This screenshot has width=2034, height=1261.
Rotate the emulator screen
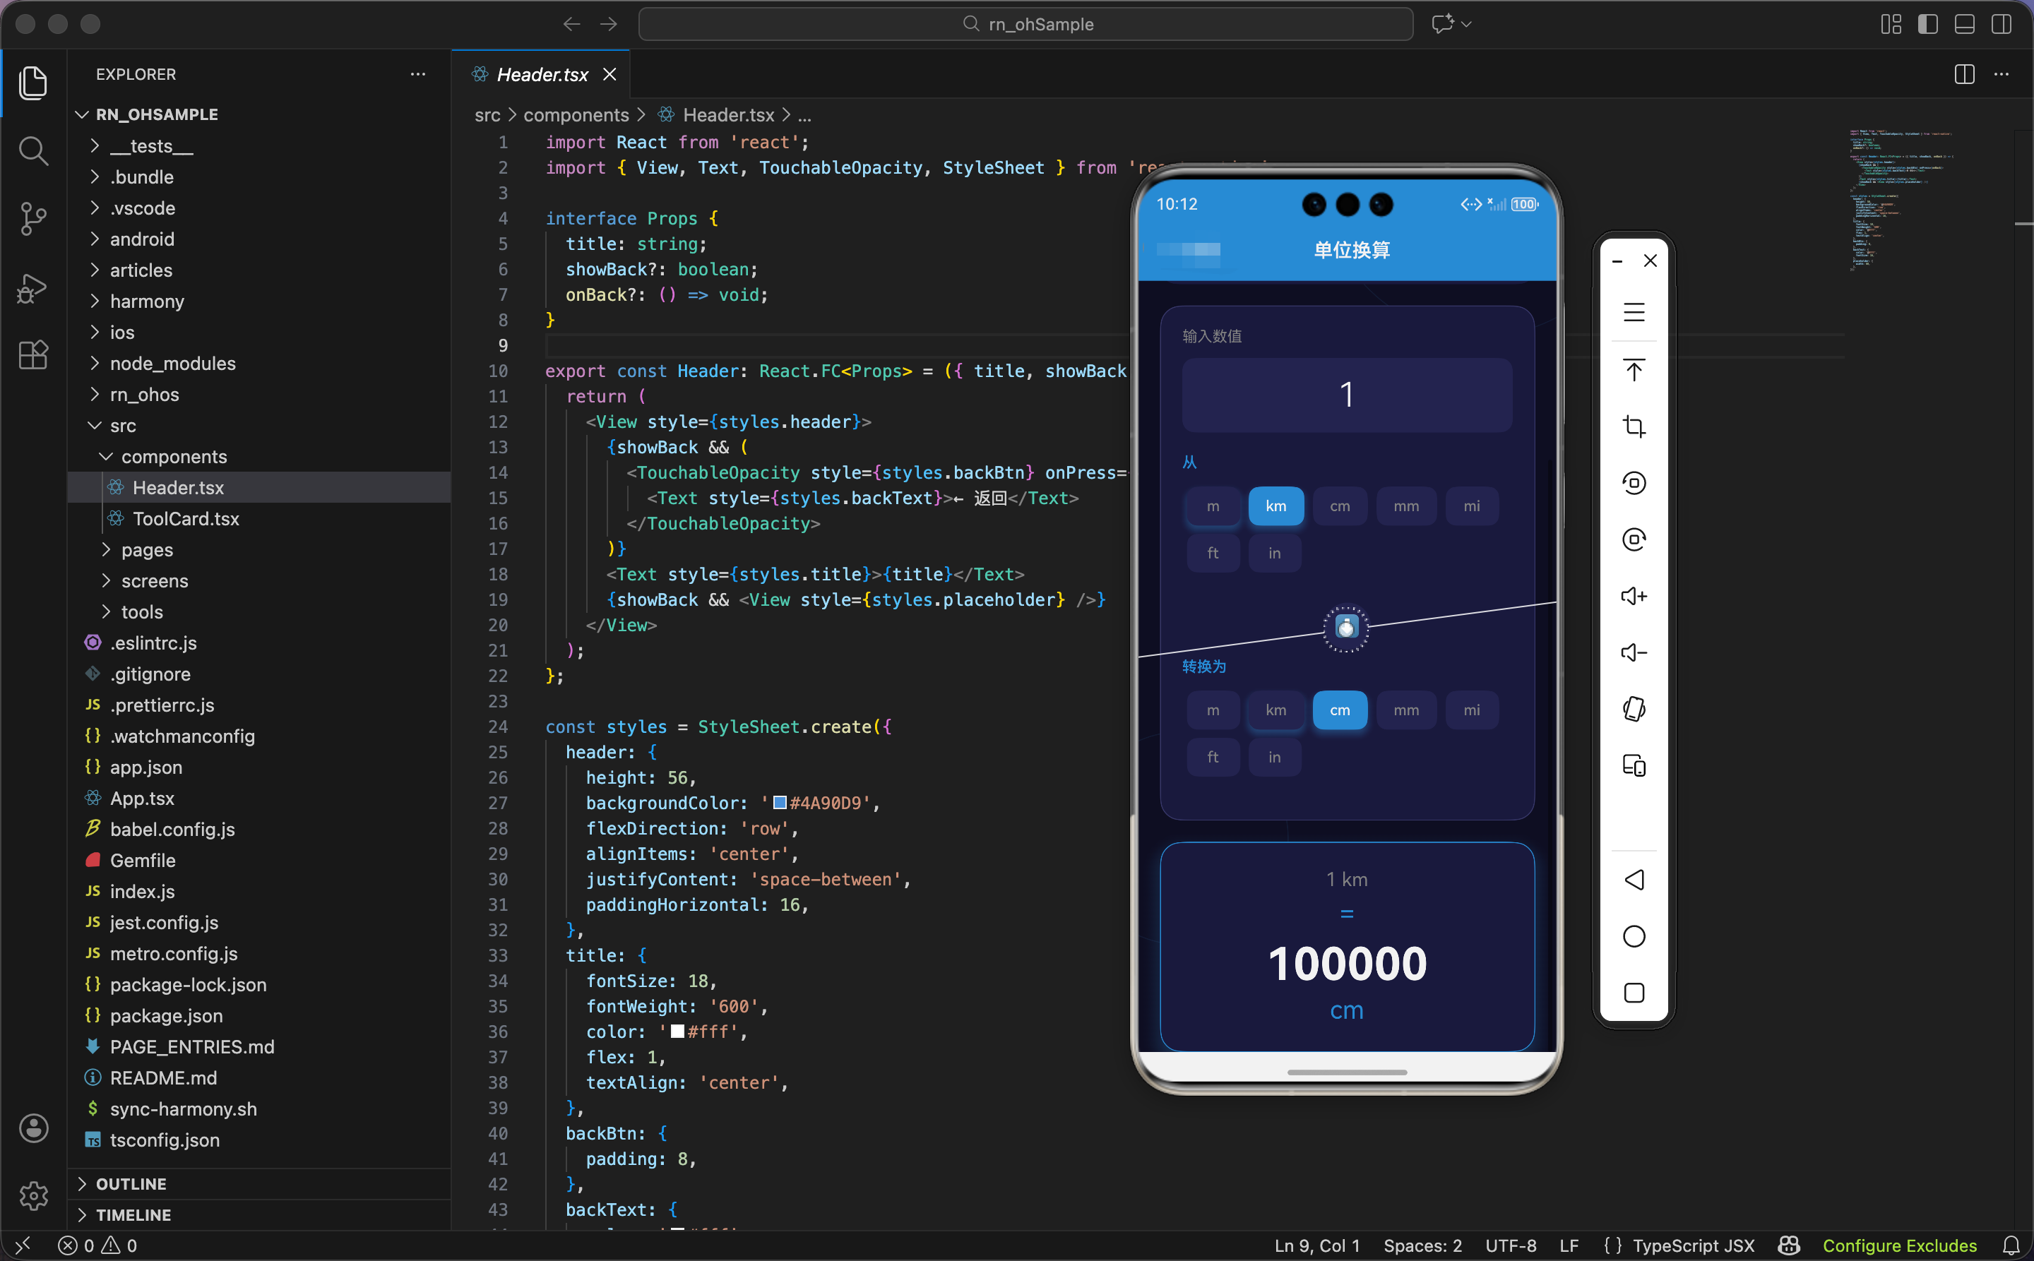click(x=1634, y=709)
